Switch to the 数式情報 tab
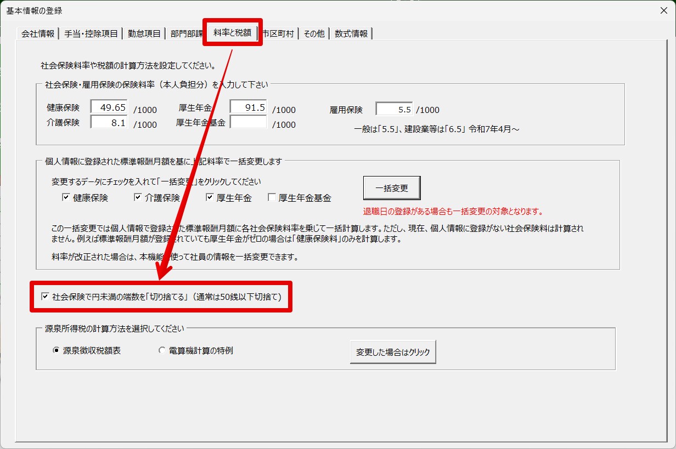Viewport: 676px width, 449px height. pos(351,33)
